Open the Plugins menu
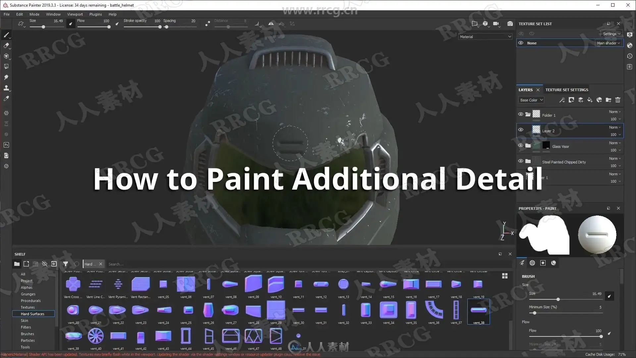This screenshot has height=358, width=636. [x=95, y=14]
